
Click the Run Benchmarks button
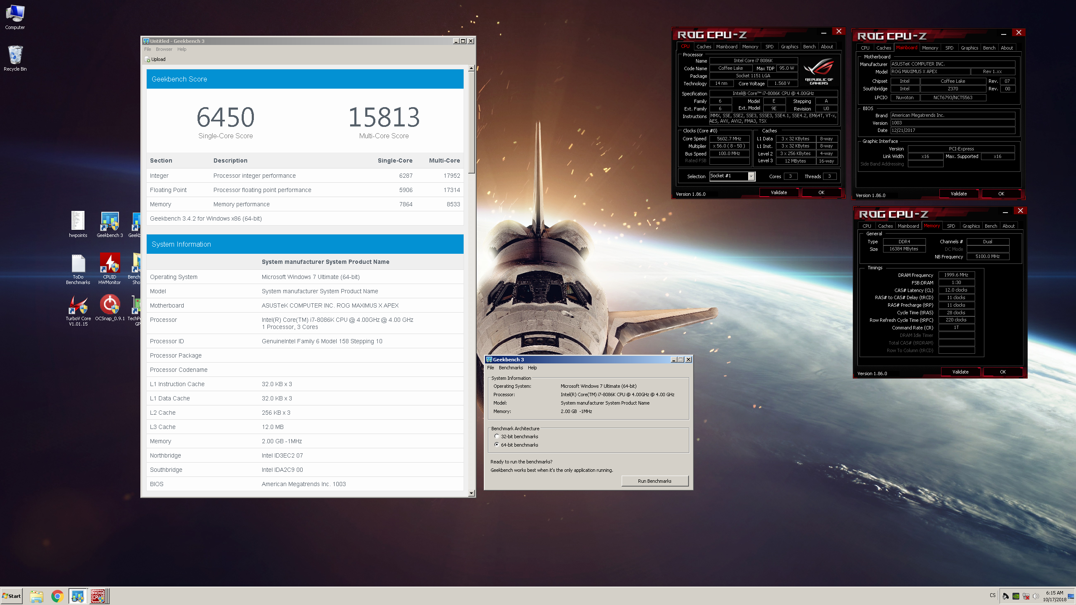[654, 481]
